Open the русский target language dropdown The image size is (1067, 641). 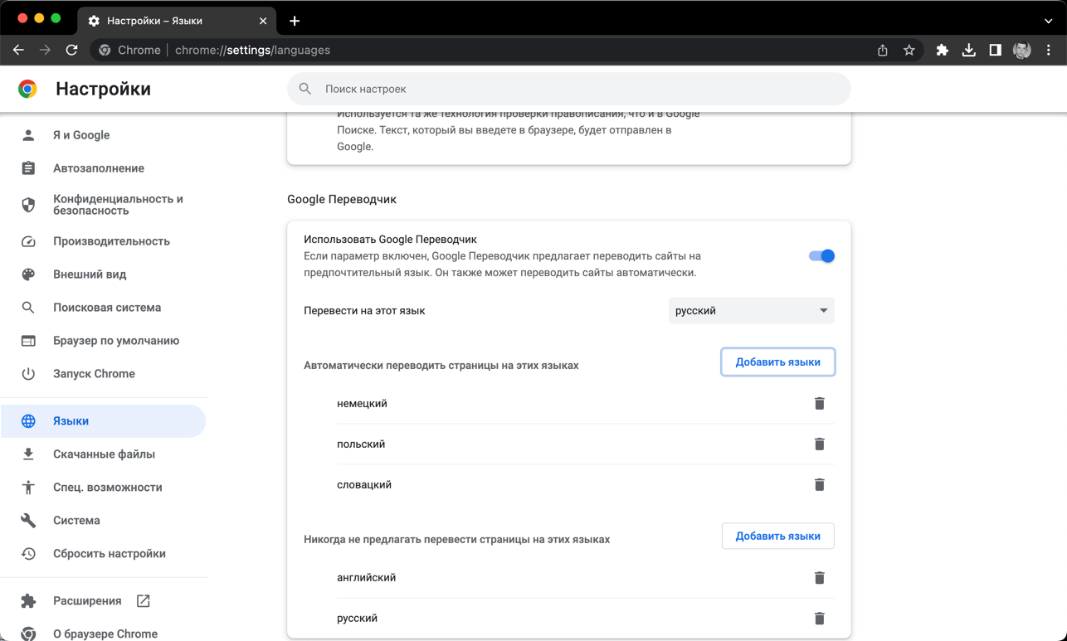pyautogui.click(x=751, y=311)
